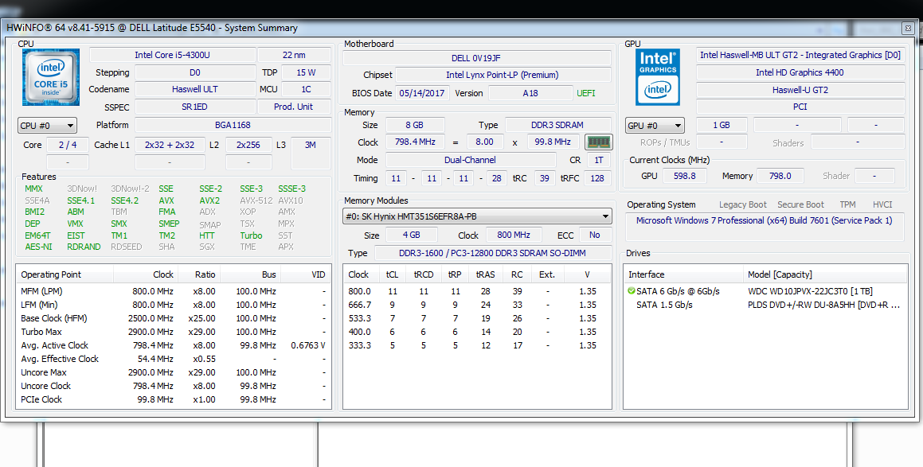Select the 666.7 memory clock timing row
923x467 pixels.
pyautogui.click(x=477, y=305)
